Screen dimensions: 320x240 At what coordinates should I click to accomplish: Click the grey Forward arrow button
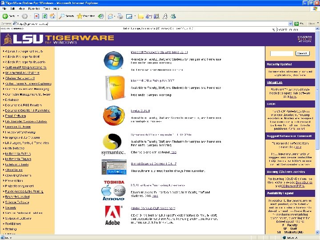click(25, 16)
